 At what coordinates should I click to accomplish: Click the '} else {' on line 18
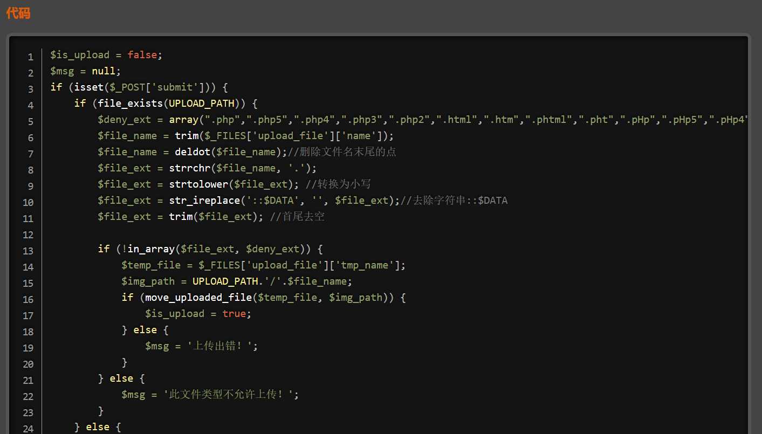(x=145, y=330)
